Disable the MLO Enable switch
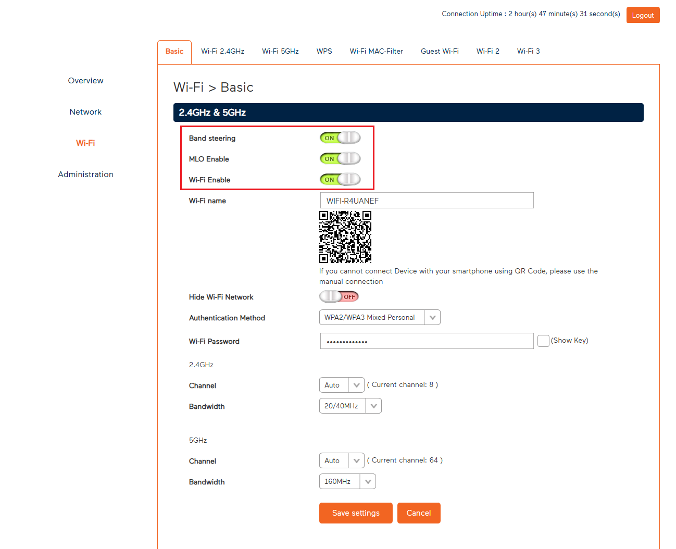This screenshot has width=676, height=549. [340, 159]
